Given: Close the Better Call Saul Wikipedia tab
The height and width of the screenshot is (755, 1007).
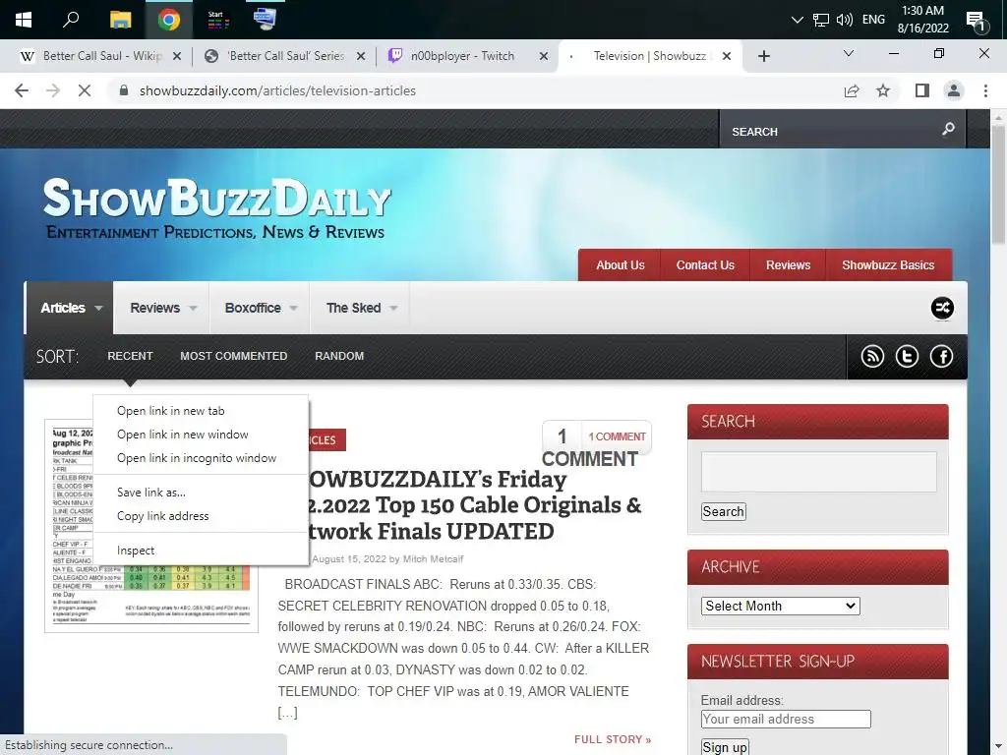Looking at the screenshot, I should point(177,56).
